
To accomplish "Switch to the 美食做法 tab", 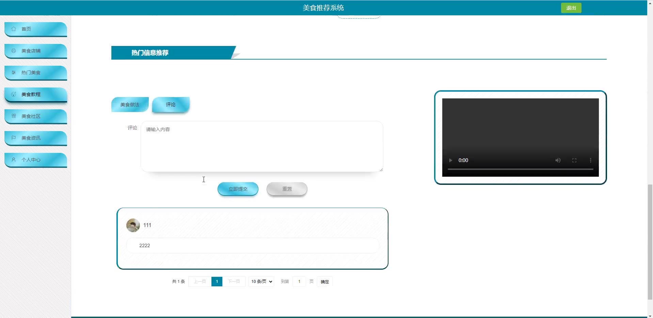I will pyautogui.click(x=130, y=105).
